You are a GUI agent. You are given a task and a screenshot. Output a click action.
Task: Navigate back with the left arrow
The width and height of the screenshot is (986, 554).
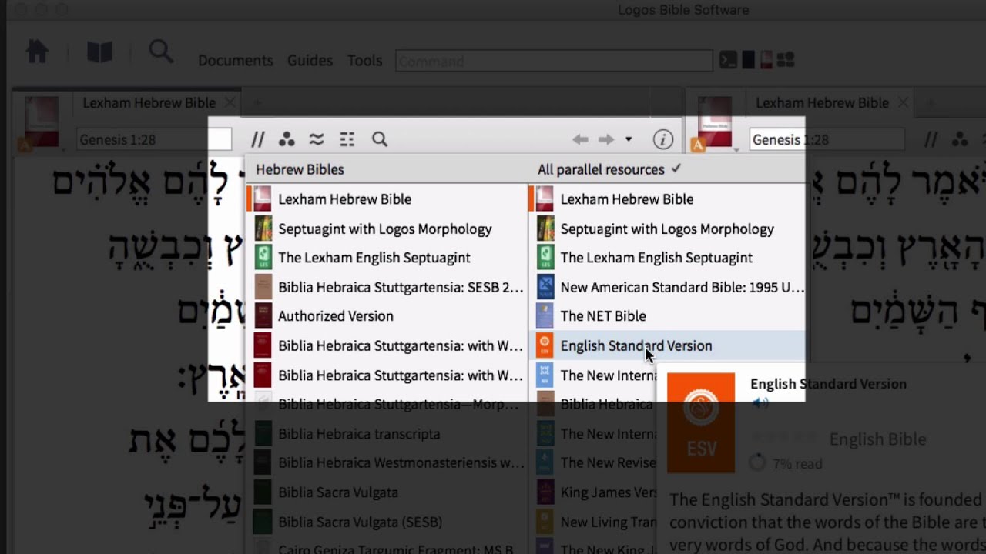click(x=580, y=139)
